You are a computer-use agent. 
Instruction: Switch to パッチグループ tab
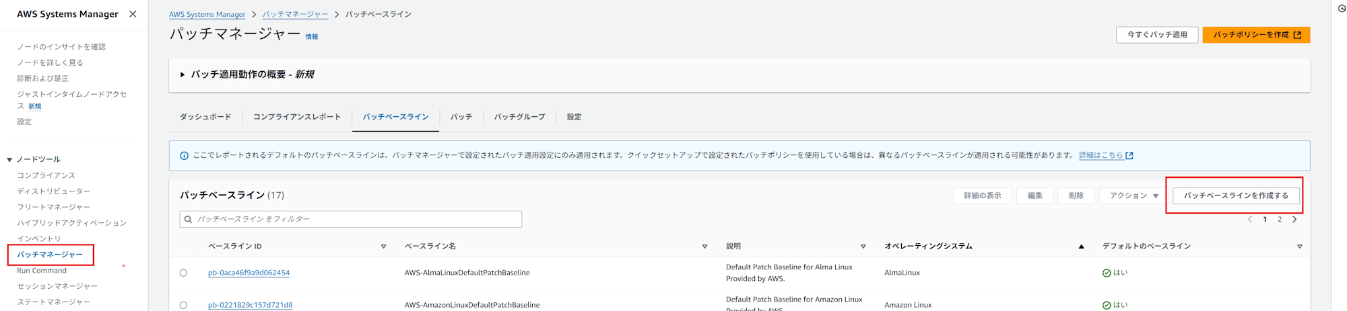[519, 117]
